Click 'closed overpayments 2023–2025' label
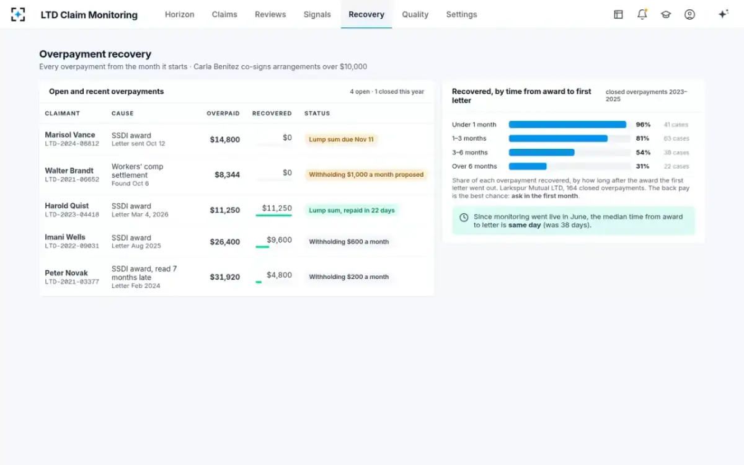Viewport: 744px width, 465px height. coord(647,95)
